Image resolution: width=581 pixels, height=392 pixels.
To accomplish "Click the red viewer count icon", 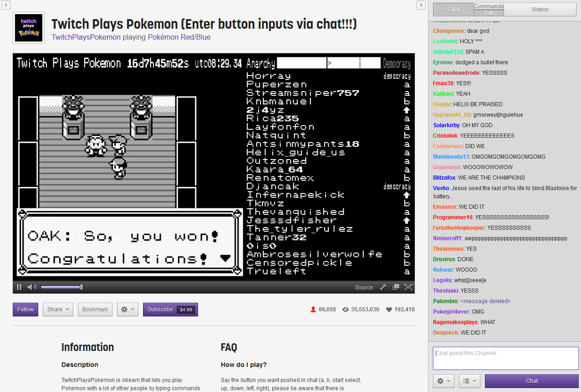I will click(313, 309).
